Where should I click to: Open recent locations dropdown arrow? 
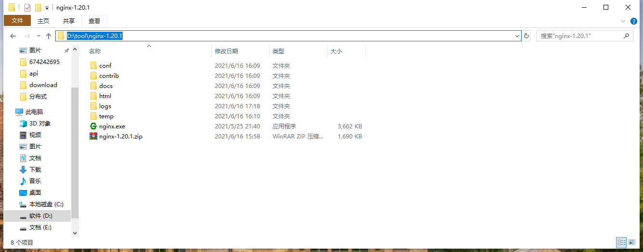coord(38,36)
